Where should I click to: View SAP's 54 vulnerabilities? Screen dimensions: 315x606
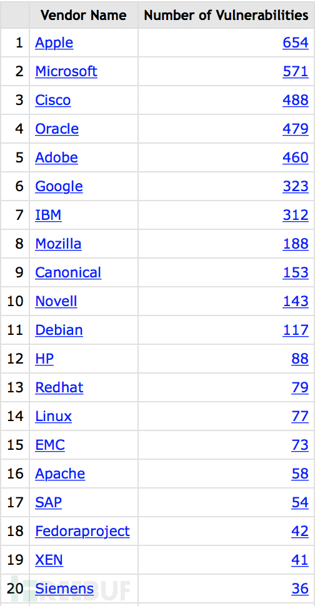(x=300, y=502)
